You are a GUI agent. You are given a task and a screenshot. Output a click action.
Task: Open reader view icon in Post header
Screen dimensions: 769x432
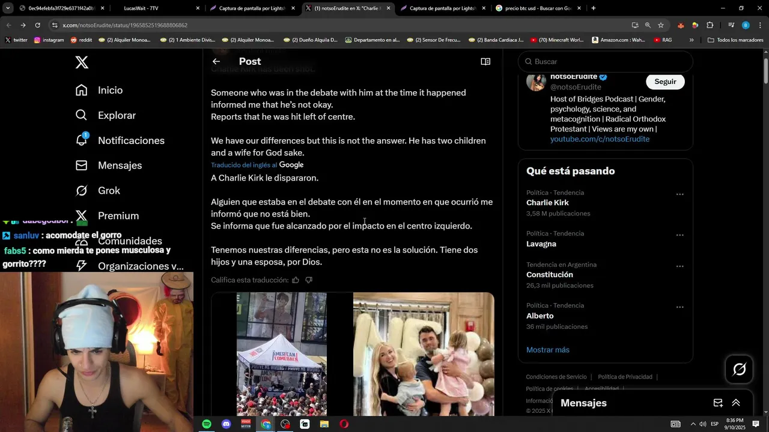pyautogui.click(x=485, y=61)
